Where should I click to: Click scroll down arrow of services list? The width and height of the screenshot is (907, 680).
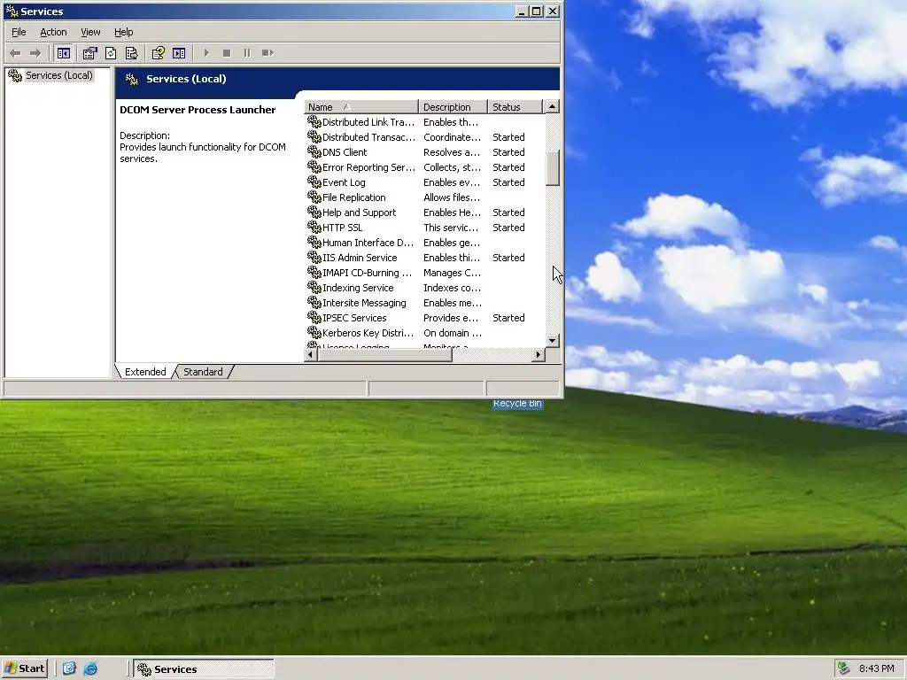point(553,341)
